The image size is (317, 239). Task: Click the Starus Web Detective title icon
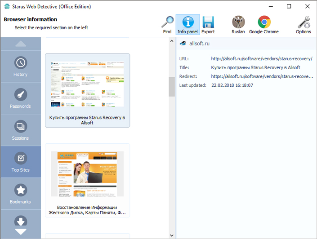click(7, 6)
